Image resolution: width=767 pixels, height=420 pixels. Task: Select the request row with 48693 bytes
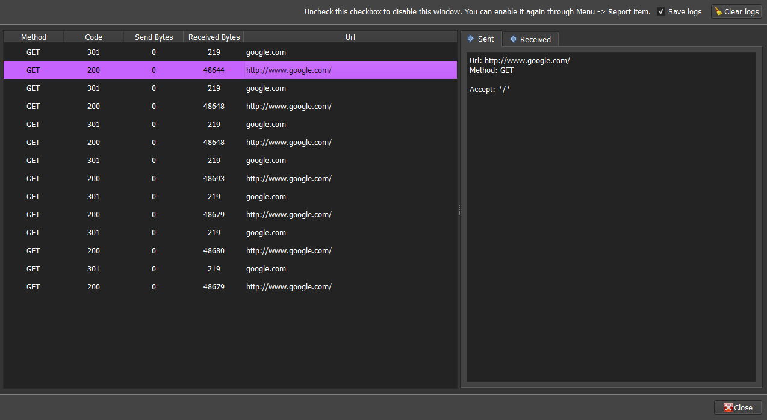pyautogui.click(x=214, y=179)
